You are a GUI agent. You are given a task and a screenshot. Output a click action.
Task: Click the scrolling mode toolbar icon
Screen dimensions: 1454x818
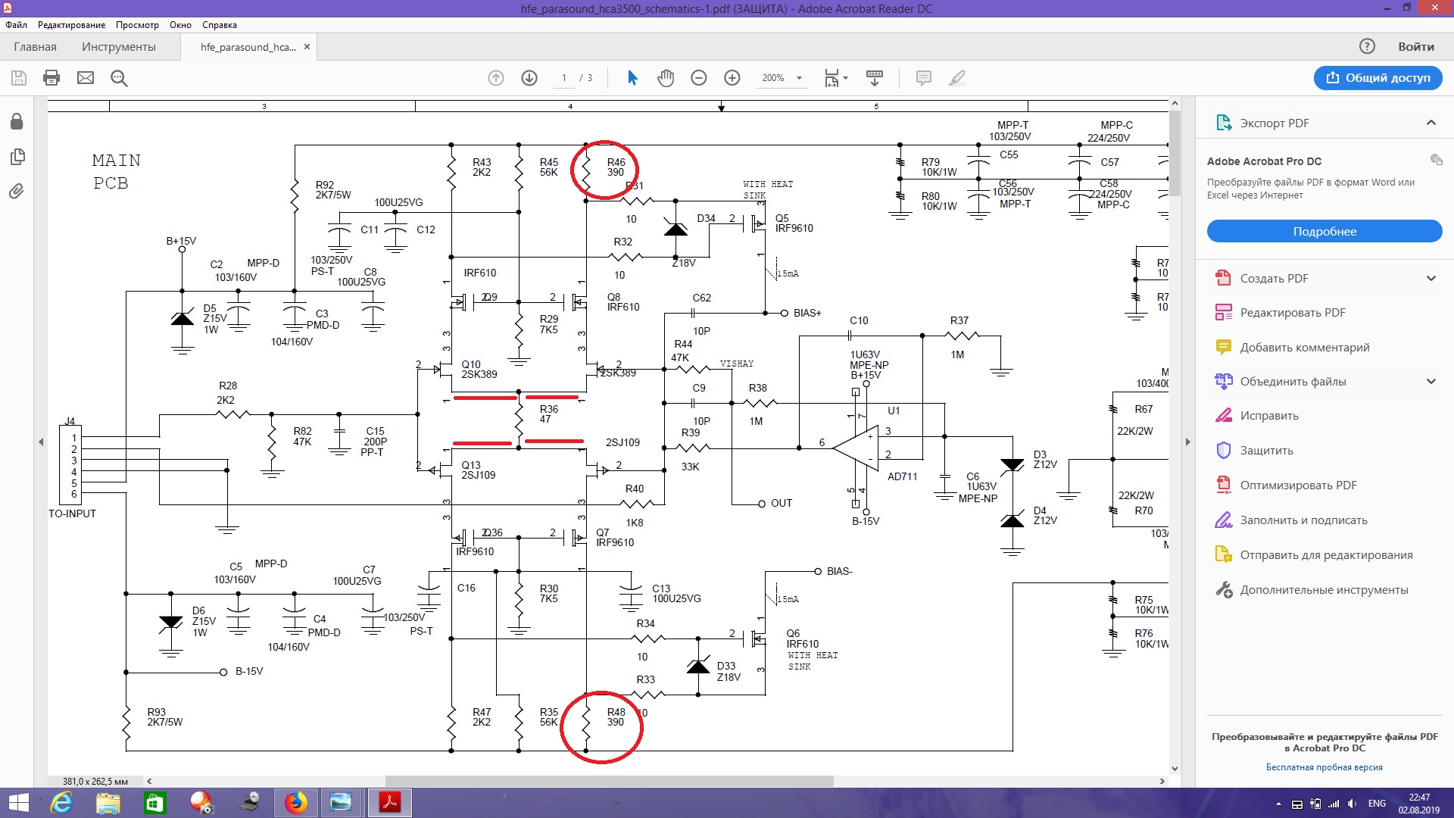875,78
